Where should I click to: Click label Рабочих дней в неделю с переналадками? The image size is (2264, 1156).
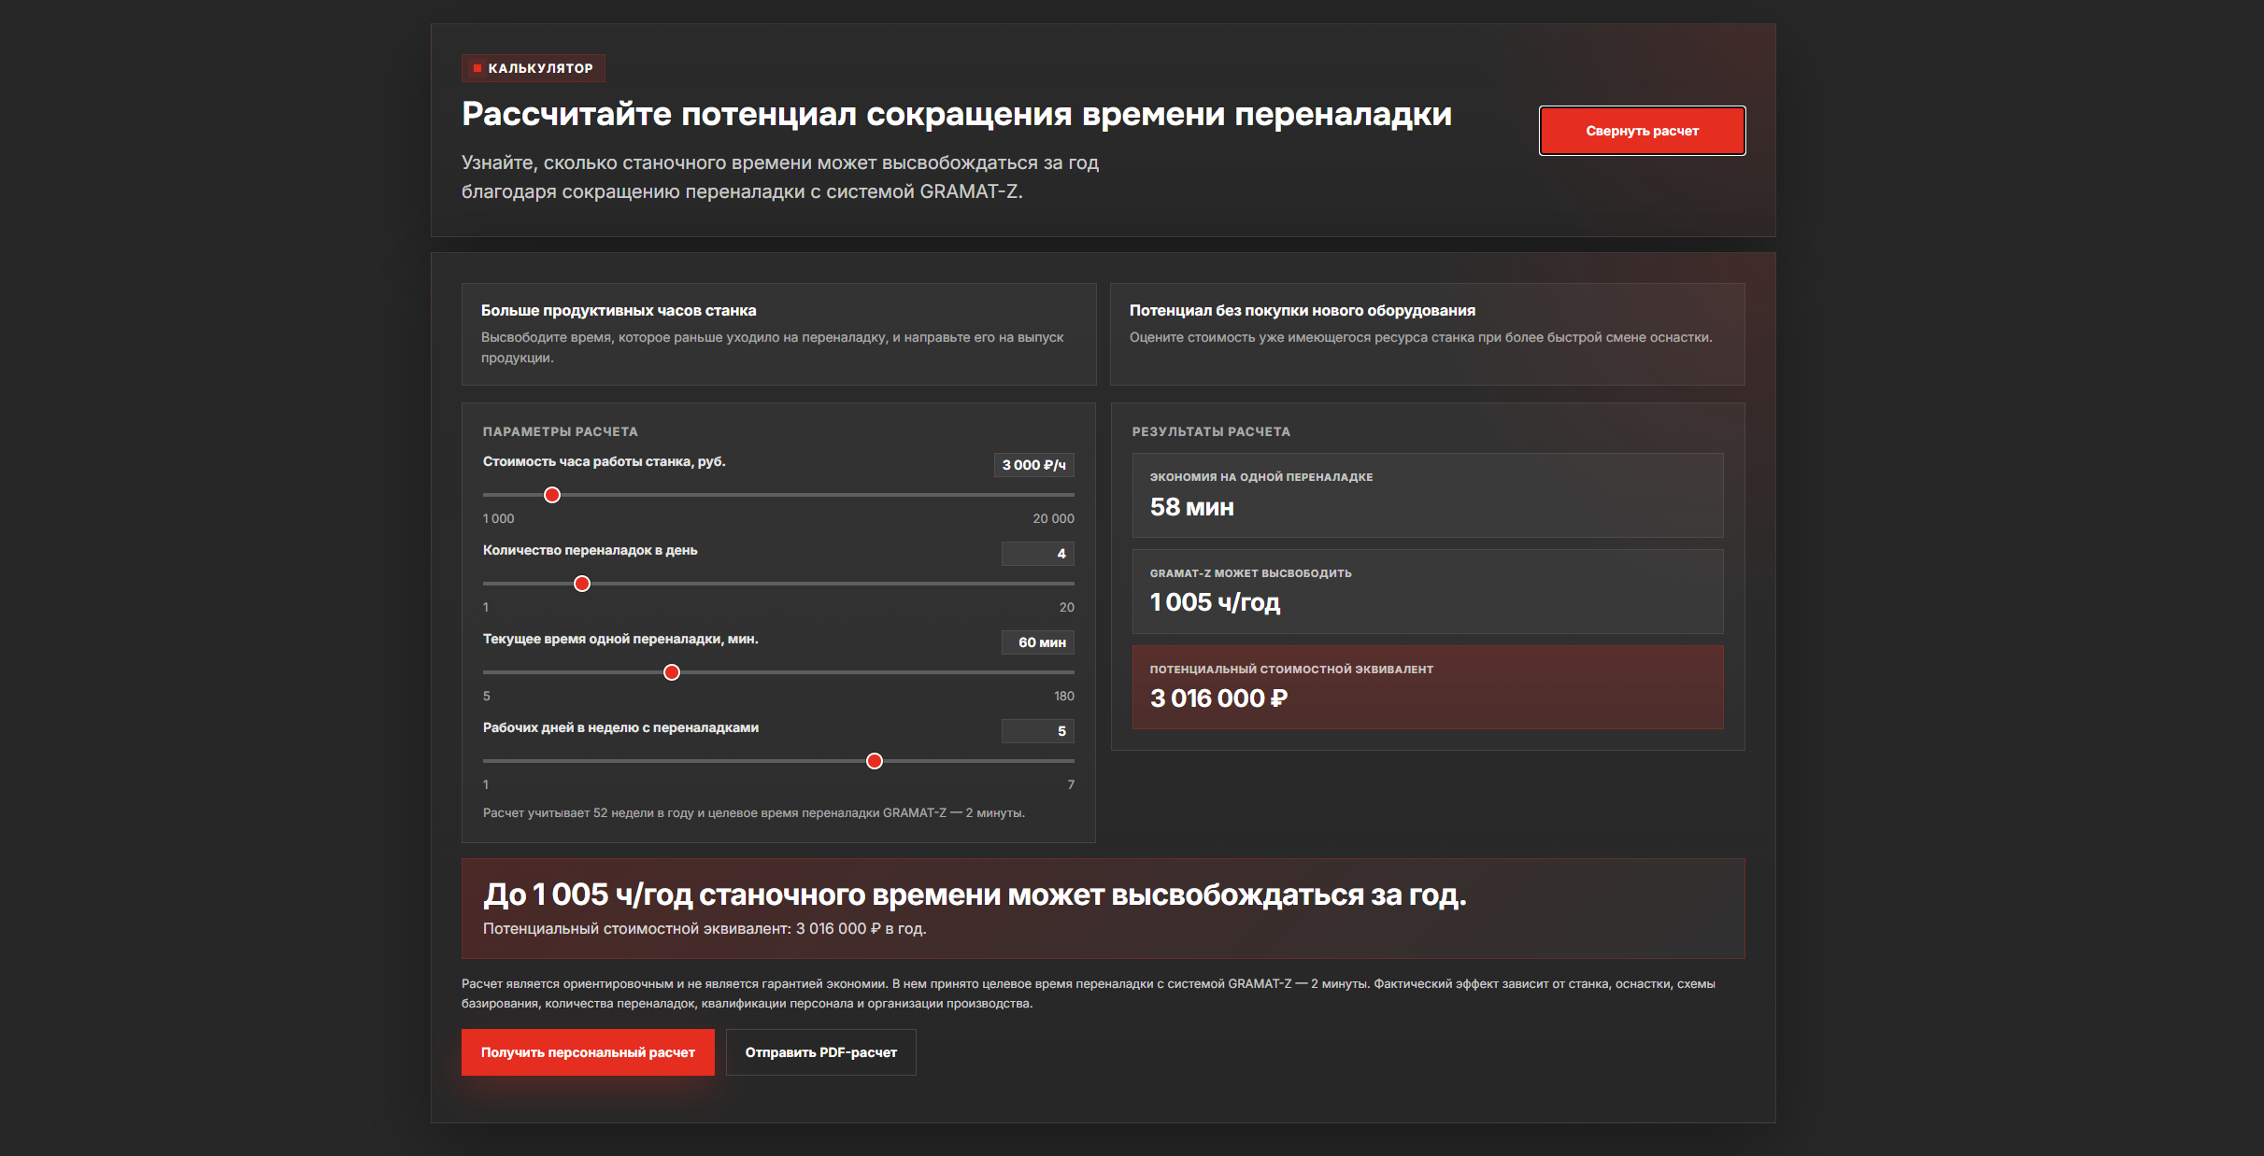click(x=620, y=727)
